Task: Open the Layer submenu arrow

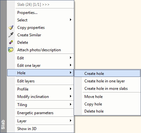Action: tap(71, 121)
